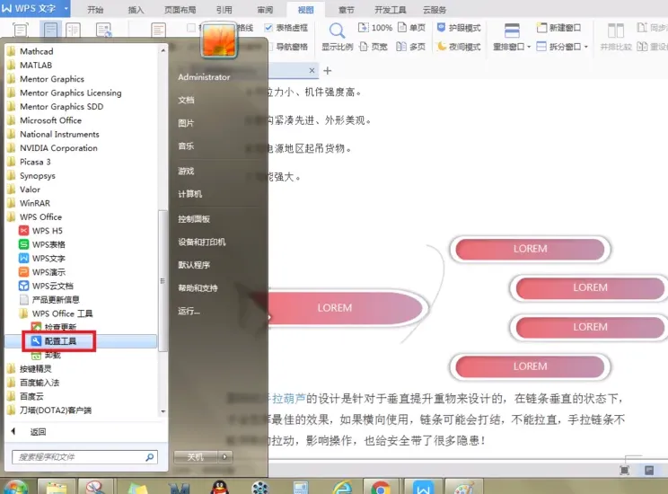Screen dimensions: 668x494
Task: Open 设备和打印机 from start menu
Action: click(201, 243)
